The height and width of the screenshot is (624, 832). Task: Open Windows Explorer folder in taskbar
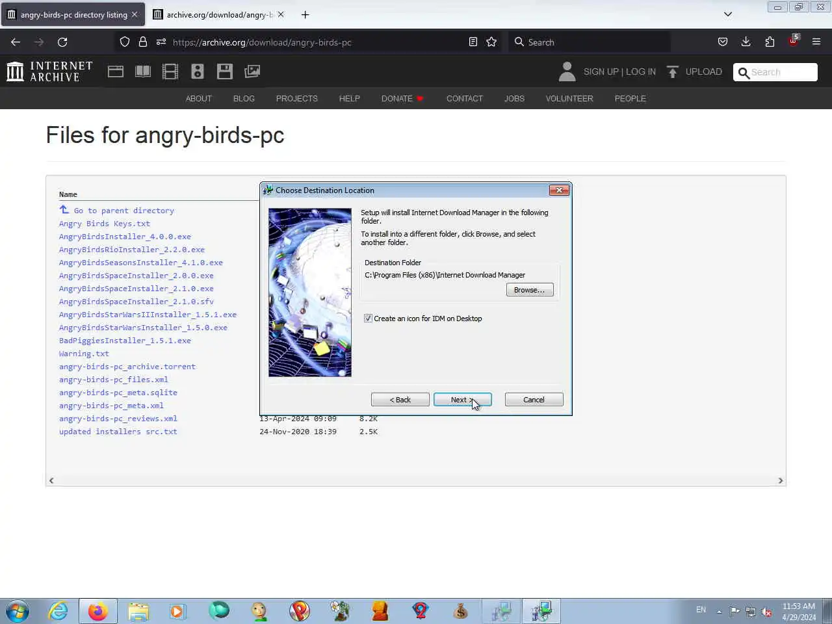138,611
